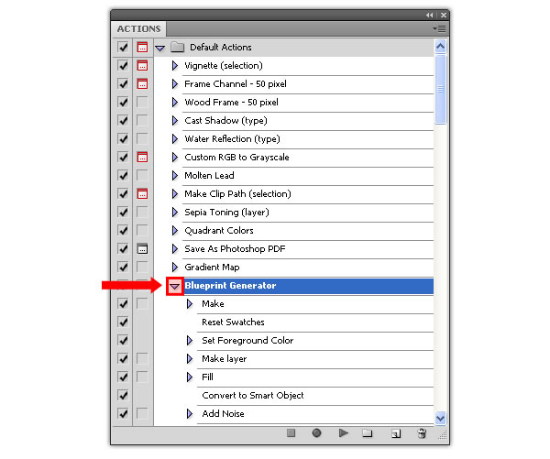Viewport: 550px width, 459px height.
Task: Toggle the dialog icon for Save As Photoshop PDF
Action: coord(142,248)
